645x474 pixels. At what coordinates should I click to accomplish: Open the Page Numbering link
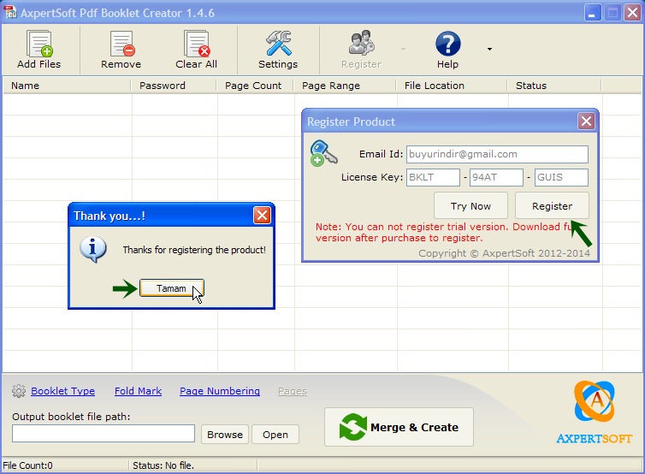[x=220, y=391]
